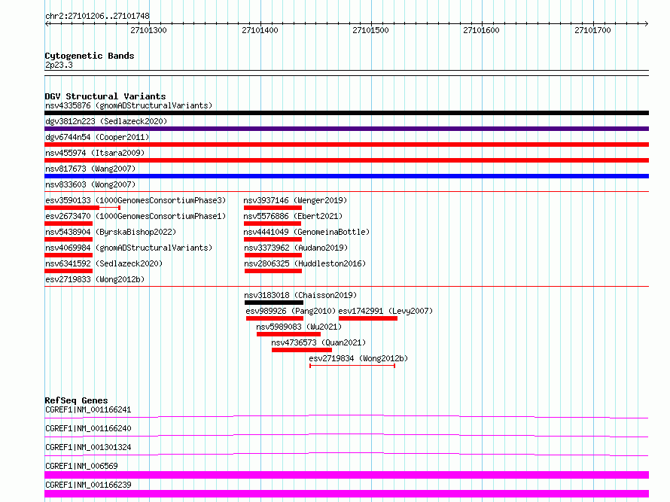The width and height of the screenshot is (670, 502).
Task: Click the red bar under esv1742991
Action: pos(368,318)
